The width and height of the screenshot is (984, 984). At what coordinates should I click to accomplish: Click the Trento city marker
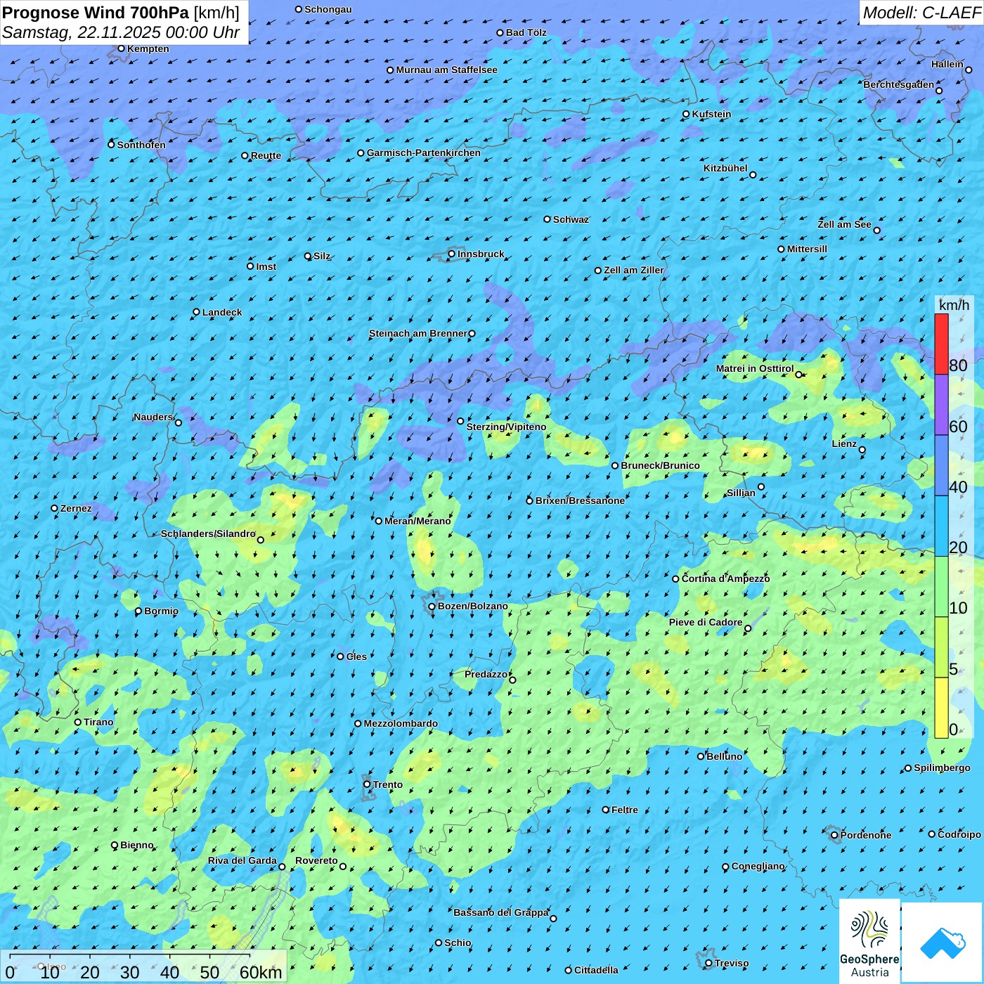coord(367,784)
